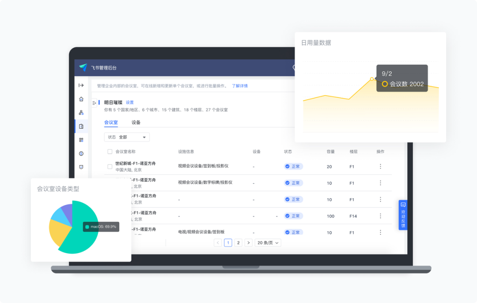Tick the checkbox for 世纪新城-F1-诺亚方舟
The height and width of the screenshot is (303, 477).
(110, 167)
